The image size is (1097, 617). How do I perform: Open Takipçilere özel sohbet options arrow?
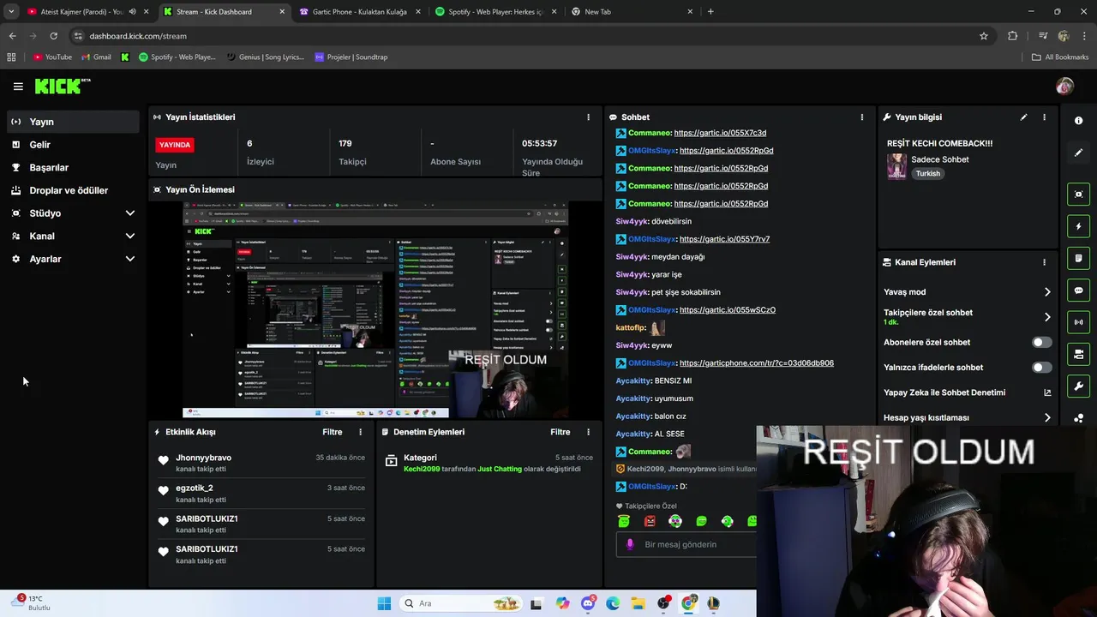tap(1047, 317)
